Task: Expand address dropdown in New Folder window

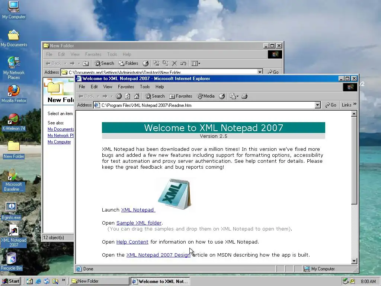Action: click(x=260, y=72)
